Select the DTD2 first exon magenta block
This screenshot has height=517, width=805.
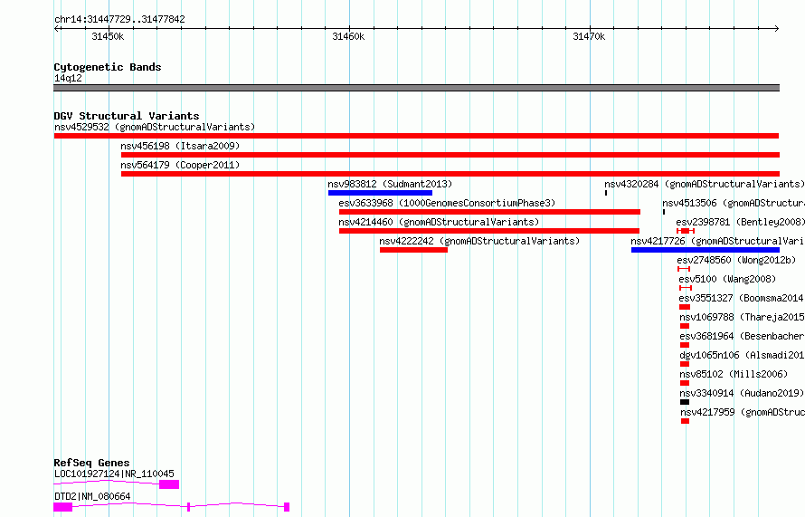tap(62, 507)
